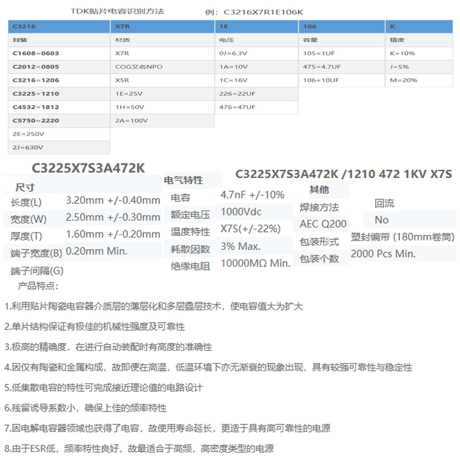
Task: Click the example code C3216X7R1E106K
Action: point(263,12)
